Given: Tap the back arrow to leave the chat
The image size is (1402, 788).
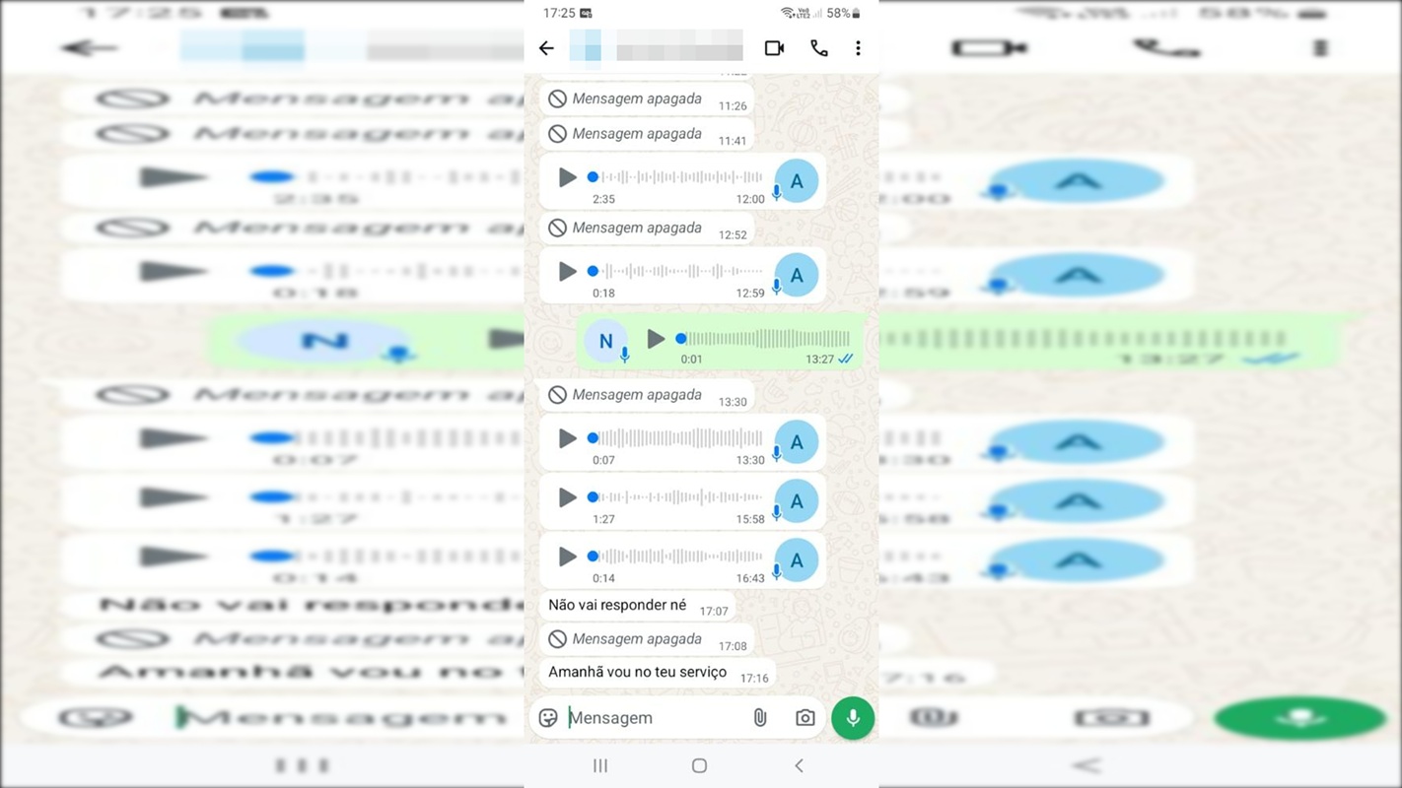Looking at the screenshot, I should click(x=546, y=47).
